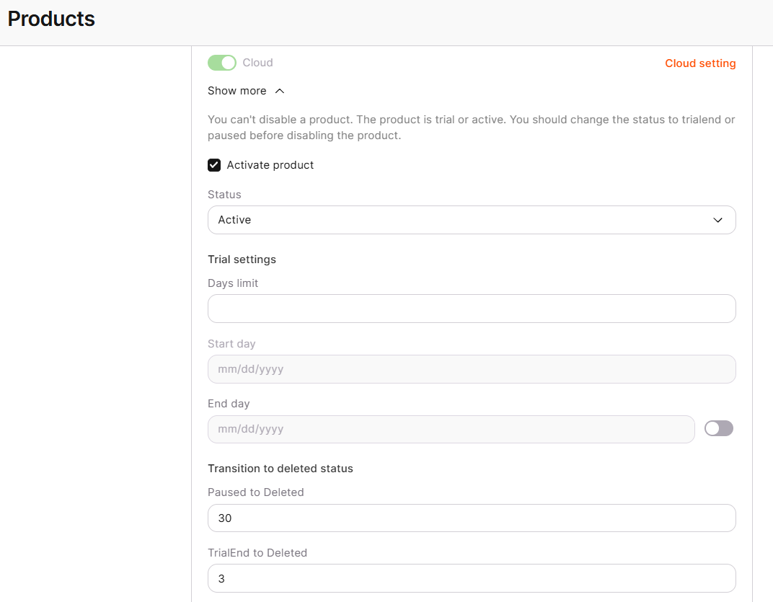Open the Cloud setting link
Screen dimensions: 773x602
(x=700, y=63)
